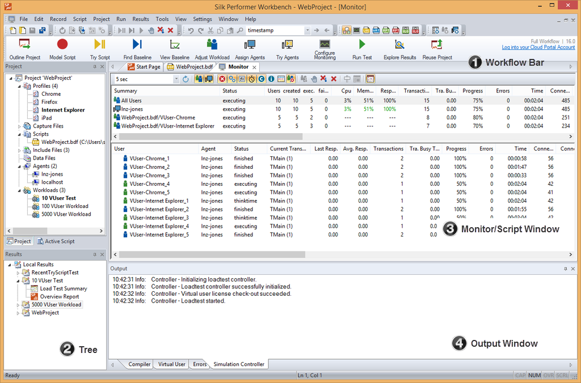
Task: Stop all virtual users via red stop icon
Action: pos(334,78)
